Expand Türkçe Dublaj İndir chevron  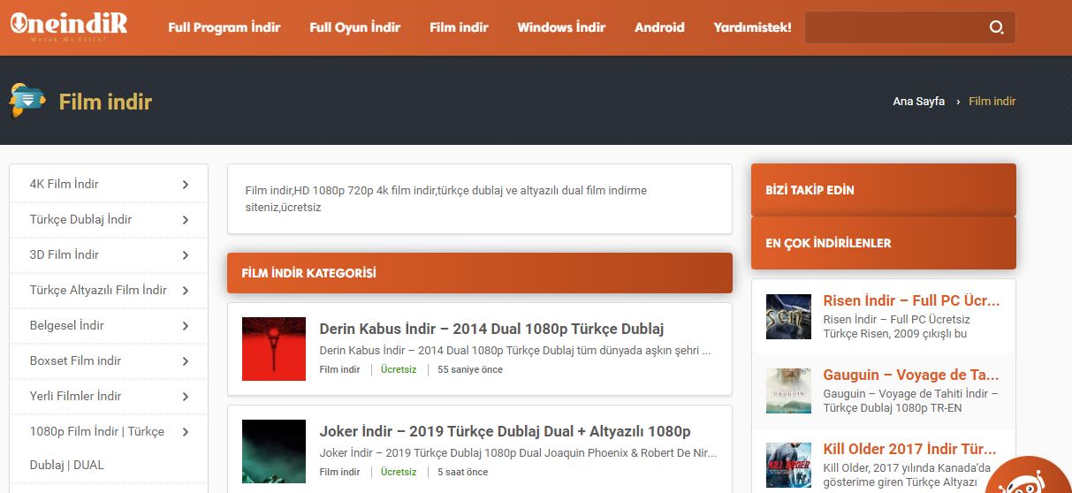click(x=186, y=220)
